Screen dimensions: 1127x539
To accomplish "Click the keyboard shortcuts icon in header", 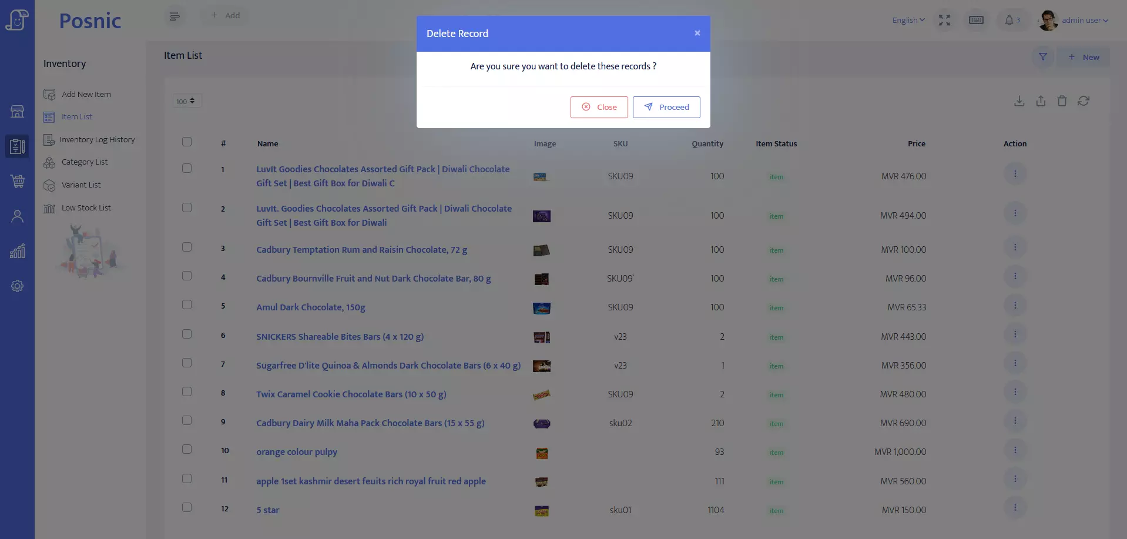I will coord(976,20).
